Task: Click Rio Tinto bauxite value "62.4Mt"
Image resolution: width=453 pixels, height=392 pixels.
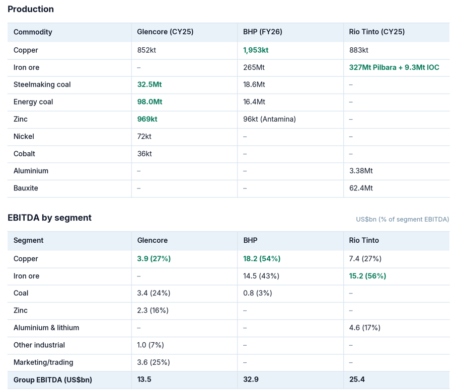Action: pos(361,188)
